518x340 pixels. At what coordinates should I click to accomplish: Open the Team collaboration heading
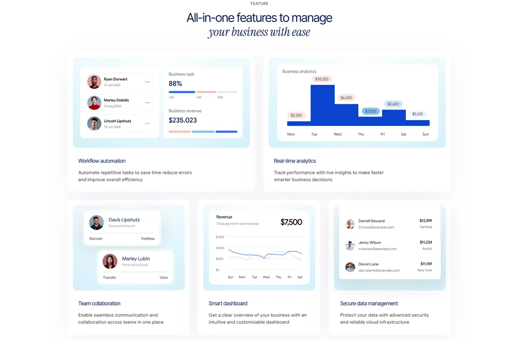click(99, 303)
